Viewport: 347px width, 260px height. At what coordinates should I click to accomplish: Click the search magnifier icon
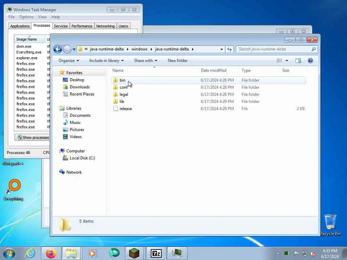313,49
